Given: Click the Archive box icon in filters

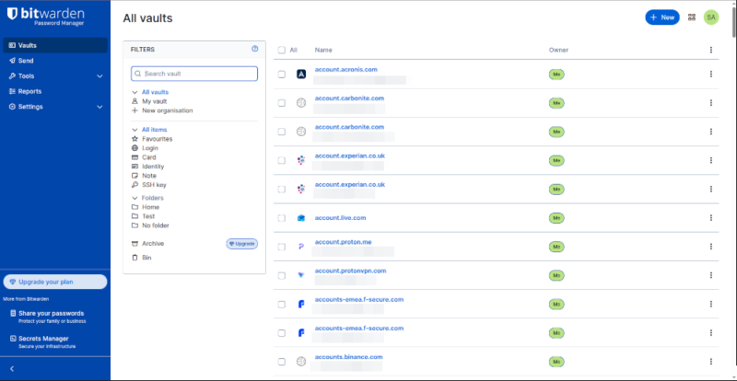Looking at the screenshot, I should [x=135, y=244].
